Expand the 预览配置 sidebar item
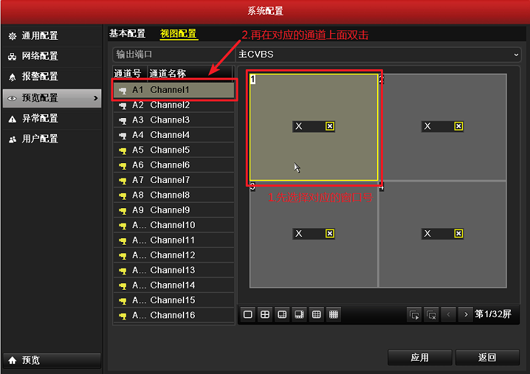This screenshot has height=374, width=530. coord(52,98)
